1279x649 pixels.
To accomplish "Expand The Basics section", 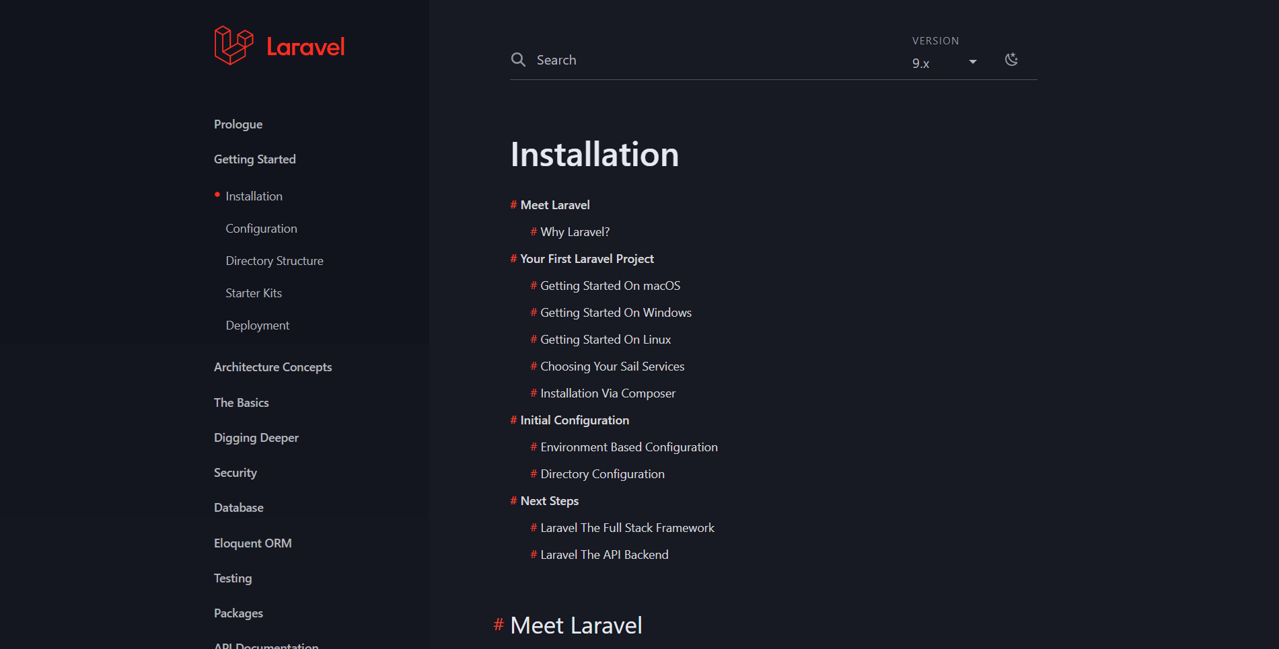I will 242,403.
